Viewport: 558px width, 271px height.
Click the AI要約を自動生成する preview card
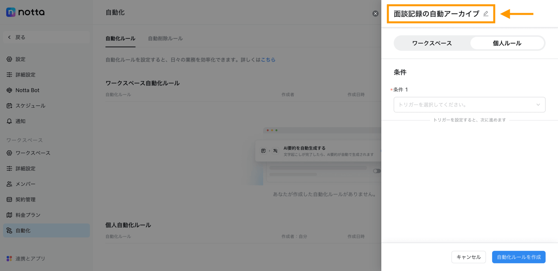[318, 151]
